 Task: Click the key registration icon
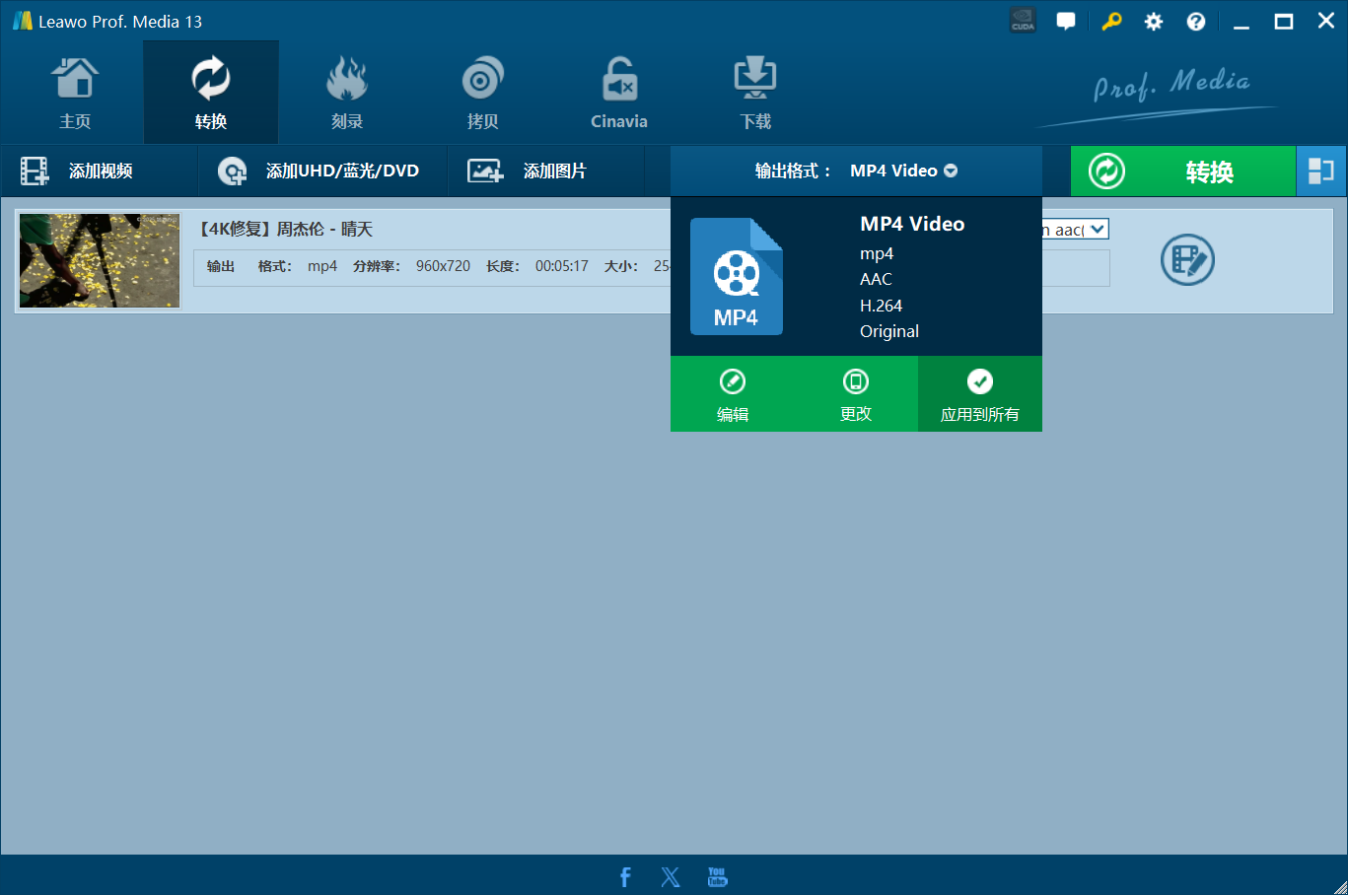[1111, 22]
